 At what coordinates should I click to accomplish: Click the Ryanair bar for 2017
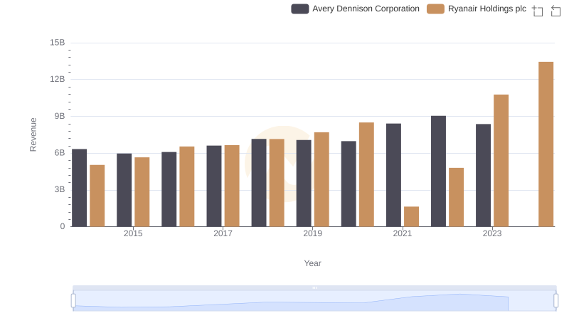(232, 186)
